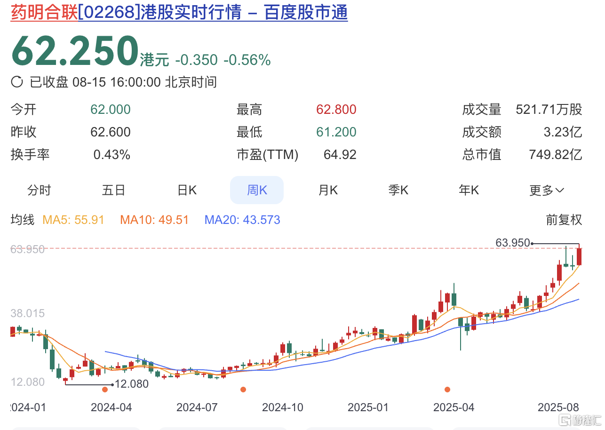
Task: Click the 总市值 value 749.82亿
Action: click(x=555, y=154)
